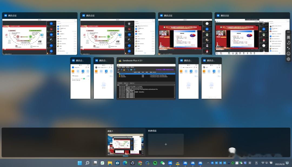Click the rightmost Tencent Meeting taskbar app icon
The image size is (292, 167).
[200, 163]
